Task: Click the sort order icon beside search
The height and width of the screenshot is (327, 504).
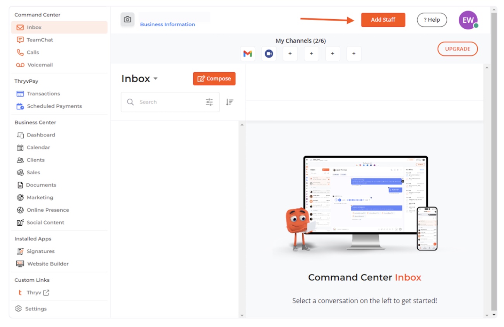Action: tap(230, 102)
